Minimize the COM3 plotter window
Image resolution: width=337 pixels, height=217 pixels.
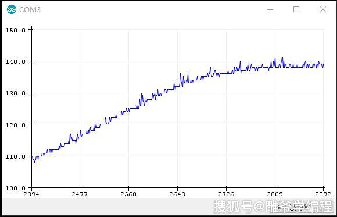pyautogui.click(x=270, y=9)
